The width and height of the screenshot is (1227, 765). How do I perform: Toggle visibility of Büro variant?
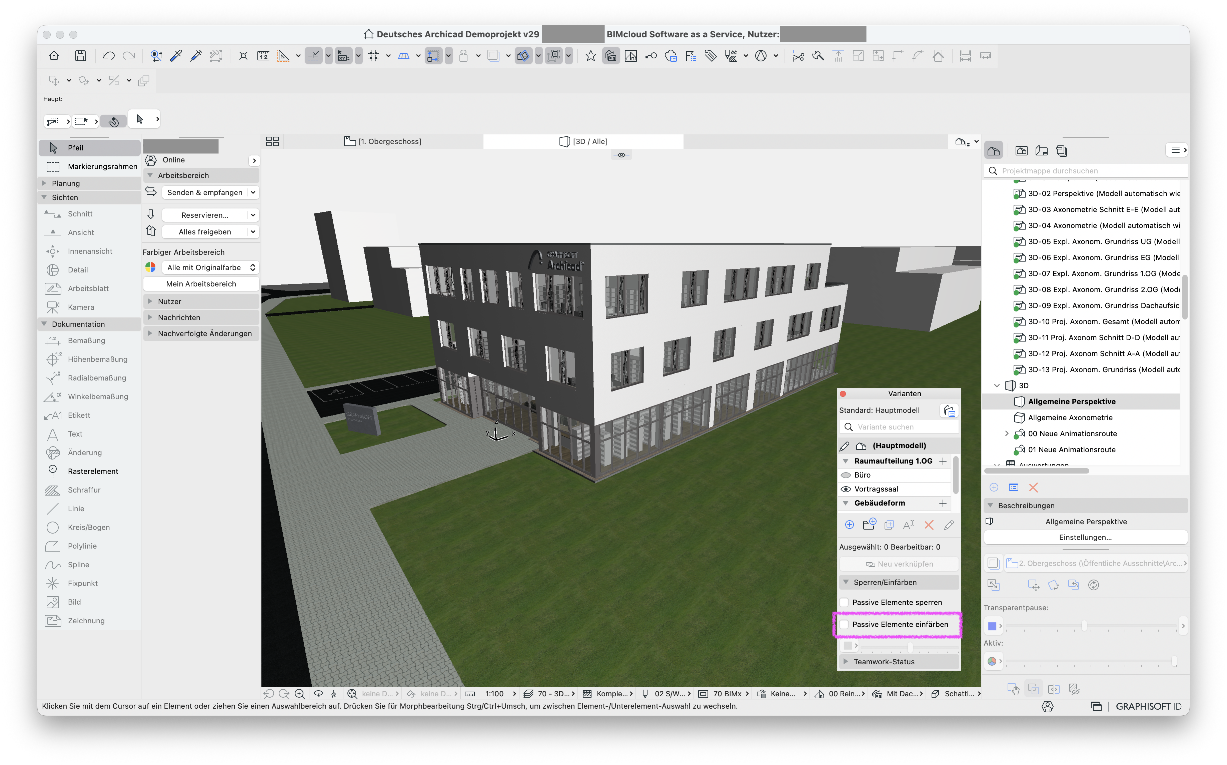click(846, 476)
